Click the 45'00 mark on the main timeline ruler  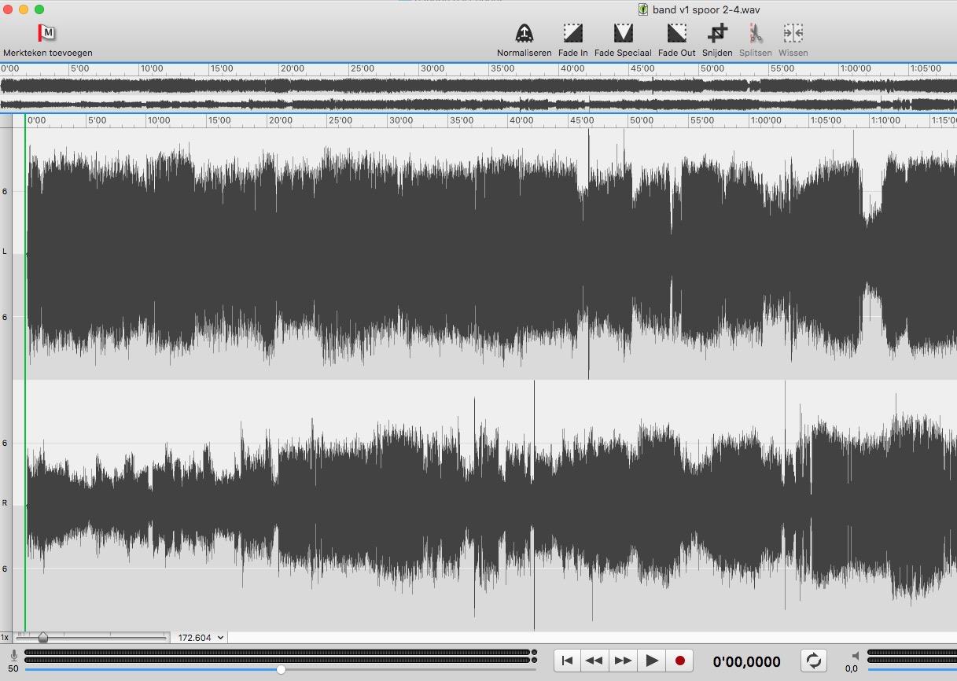(582, 120)
